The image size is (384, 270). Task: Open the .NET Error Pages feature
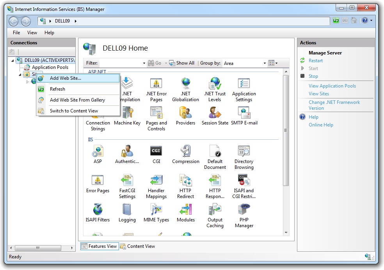coord(156,90)
